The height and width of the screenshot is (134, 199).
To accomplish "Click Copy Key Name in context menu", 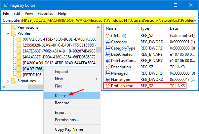I will [69, 129].
